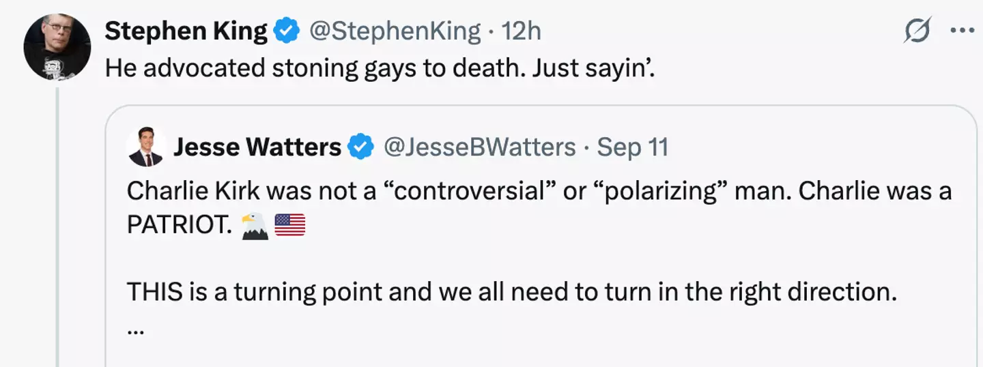Screen dimensions: 983x367
Task: Click the verified badge beside Stephen King
Action: (x=285, y=31)
